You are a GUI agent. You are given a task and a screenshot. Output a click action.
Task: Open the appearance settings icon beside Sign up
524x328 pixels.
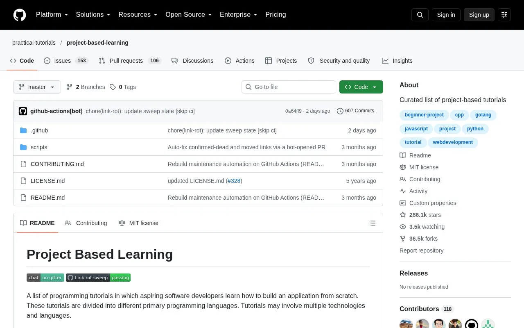tap(504, 15)
